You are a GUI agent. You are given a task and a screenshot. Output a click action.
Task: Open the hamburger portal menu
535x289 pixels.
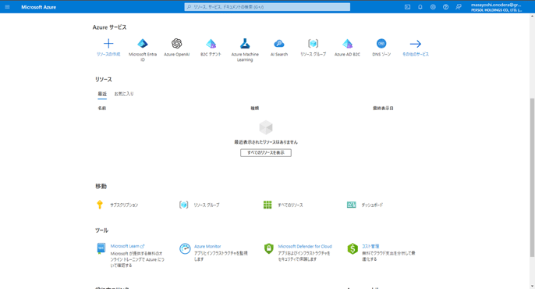[x=7, y=7]
